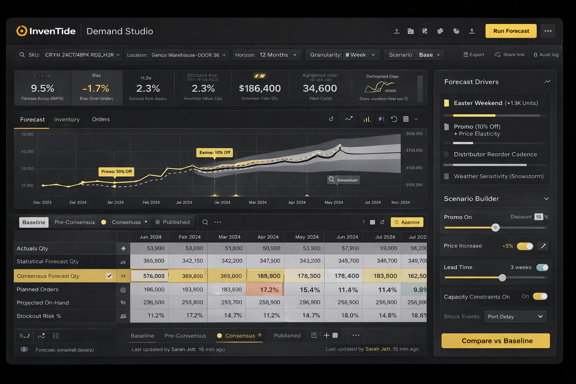The image size is (576, 384).
Task: Select the Pre-Consensus tab above table
Action: [75, 222]
